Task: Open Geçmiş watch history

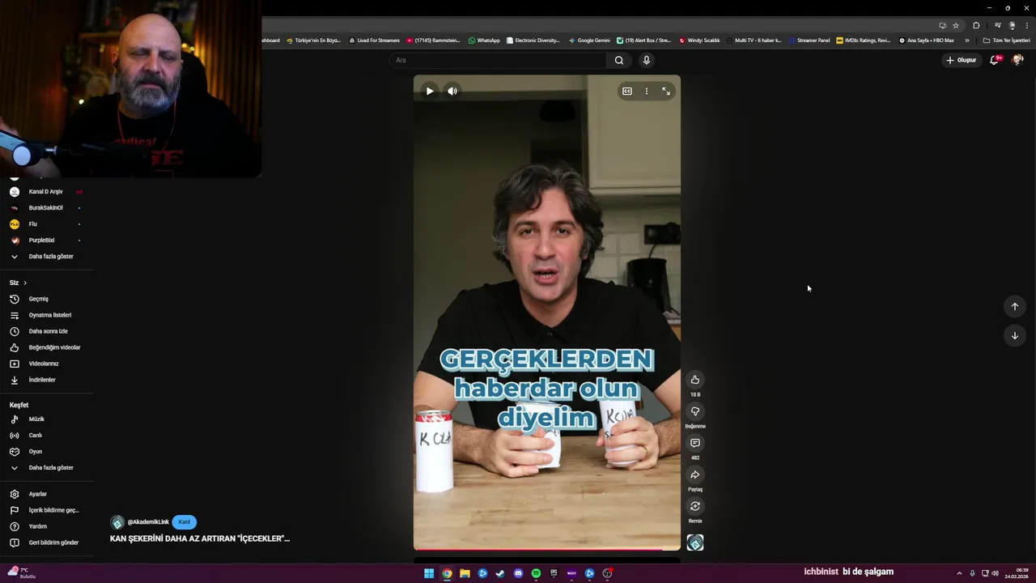Action: pyautogui.click(x=46, y=299)
